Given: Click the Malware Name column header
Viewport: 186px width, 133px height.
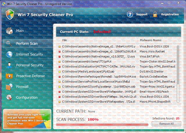Looking at the screenshot, I should pyautogui.click(x=151, y=40).
